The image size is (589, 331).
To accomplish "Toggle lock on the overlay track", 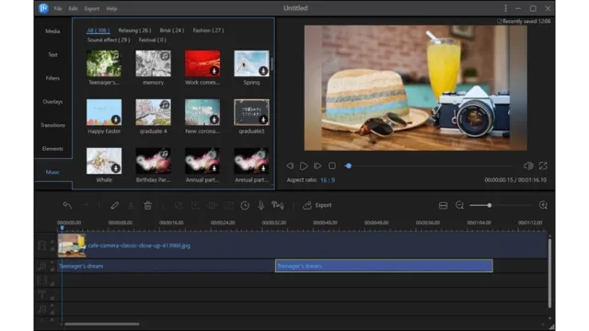I will coord(52,284).
